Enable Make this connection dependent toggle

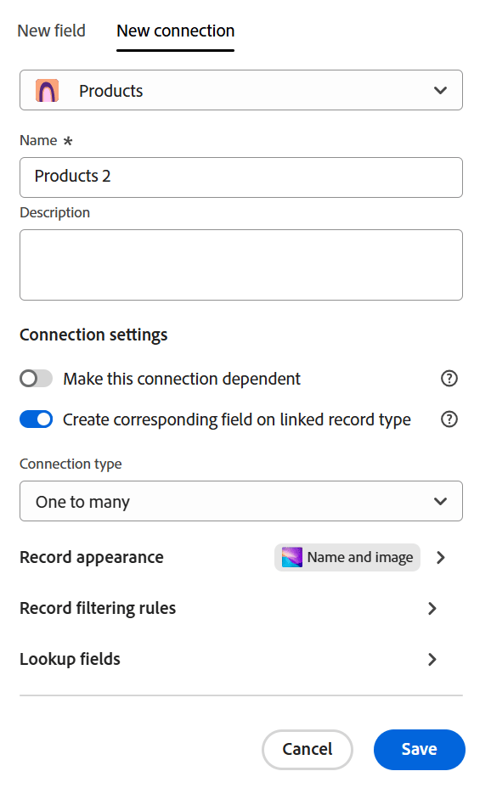(36, 379)
